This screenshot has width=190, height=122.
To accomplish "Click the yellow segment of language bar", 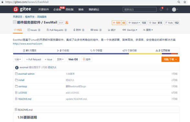I will (145, 54).
